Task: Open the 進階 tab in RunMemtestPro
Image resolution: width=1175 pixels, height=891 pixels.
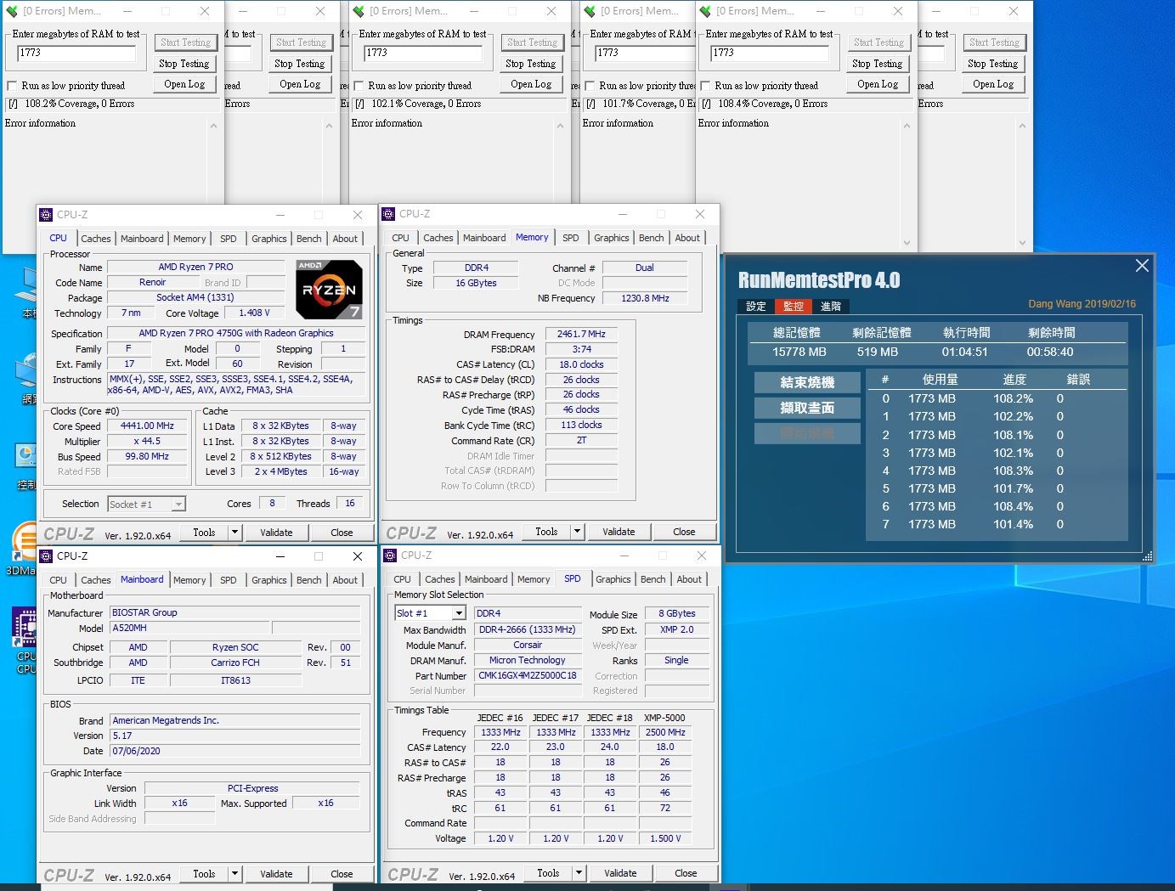Action: (x=831, y=307)
